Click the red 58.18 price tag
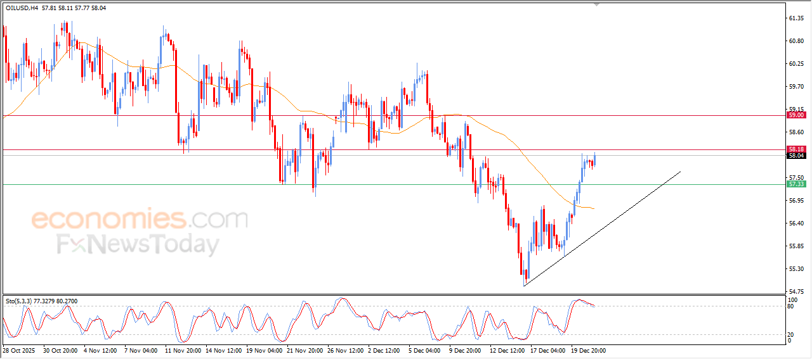Image resolution: width=812 pixels, height=359 pixels. click(796, 149)
